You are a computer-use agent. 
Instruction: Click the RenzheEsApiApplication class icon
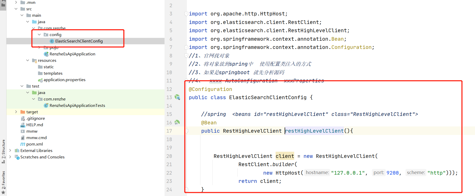(46, 54)
